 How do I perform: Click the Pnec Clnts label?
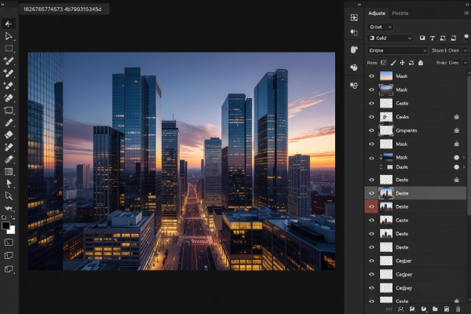(447, 63)
